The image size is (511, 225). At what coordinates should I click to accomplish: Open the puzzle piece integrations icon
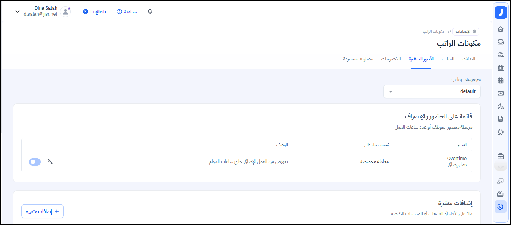coord(501,132)
